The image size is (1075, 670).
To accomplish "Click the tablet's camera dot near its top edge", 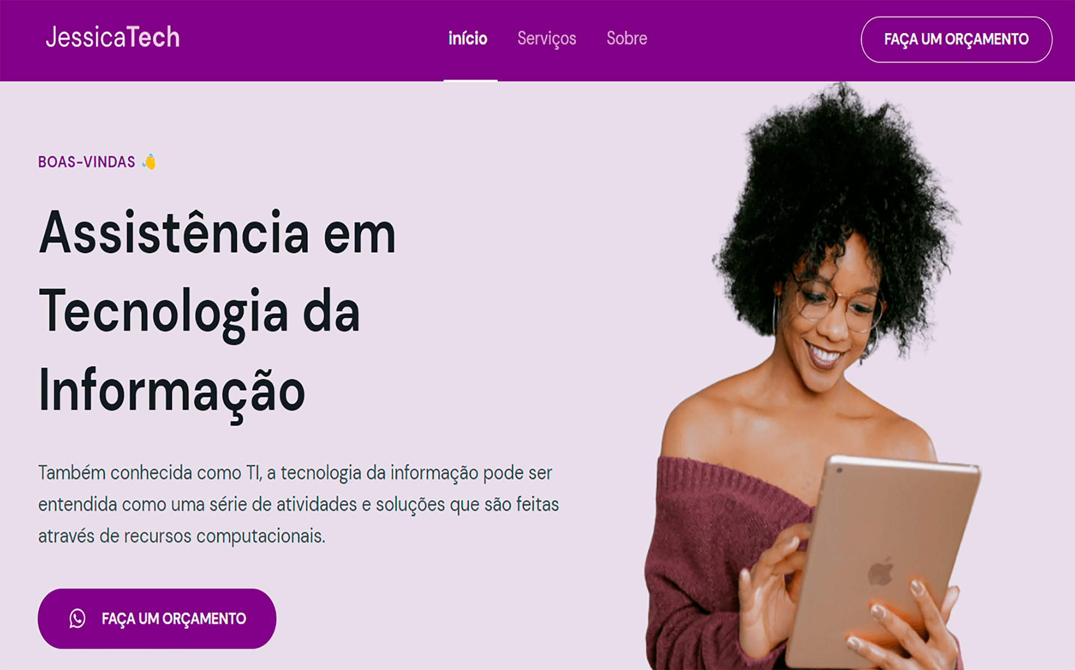I will [839, 471].
